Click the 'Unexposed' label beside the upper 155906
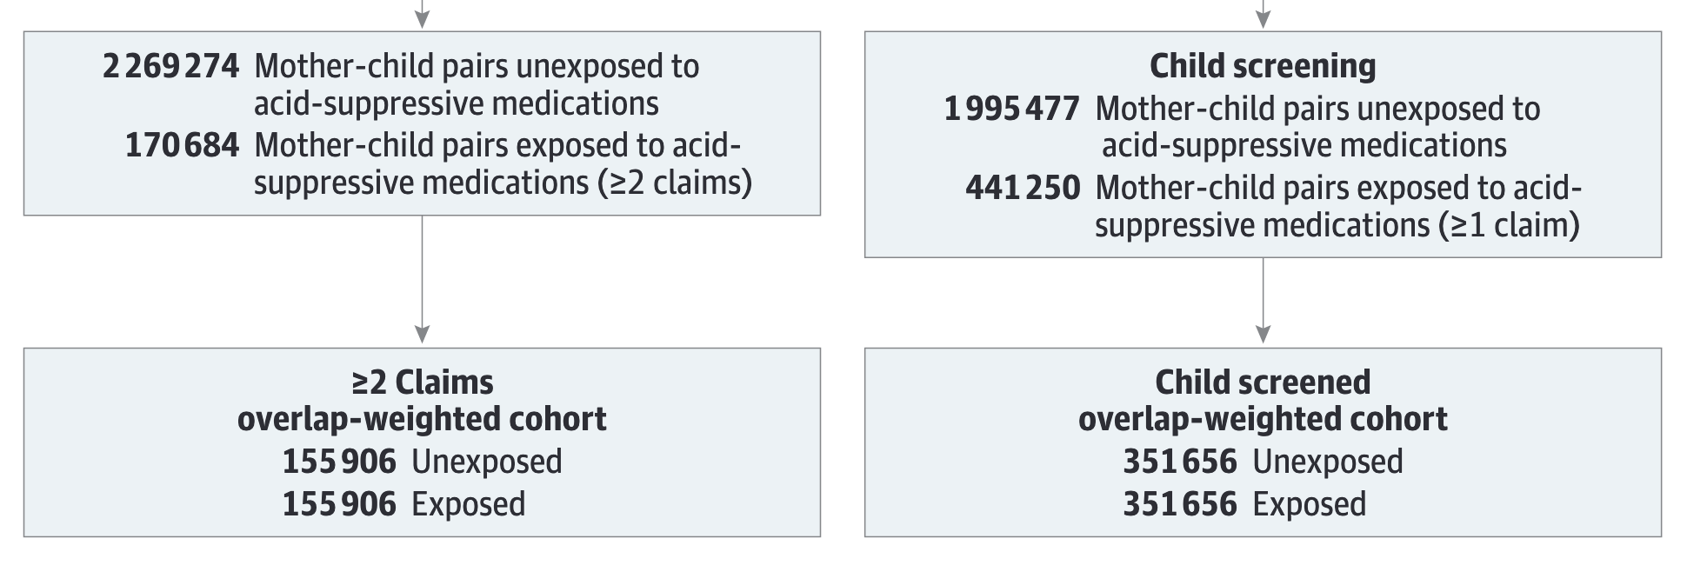This screenshot has height=565, width=1687. pyautogui.click(x=486, y=462)
